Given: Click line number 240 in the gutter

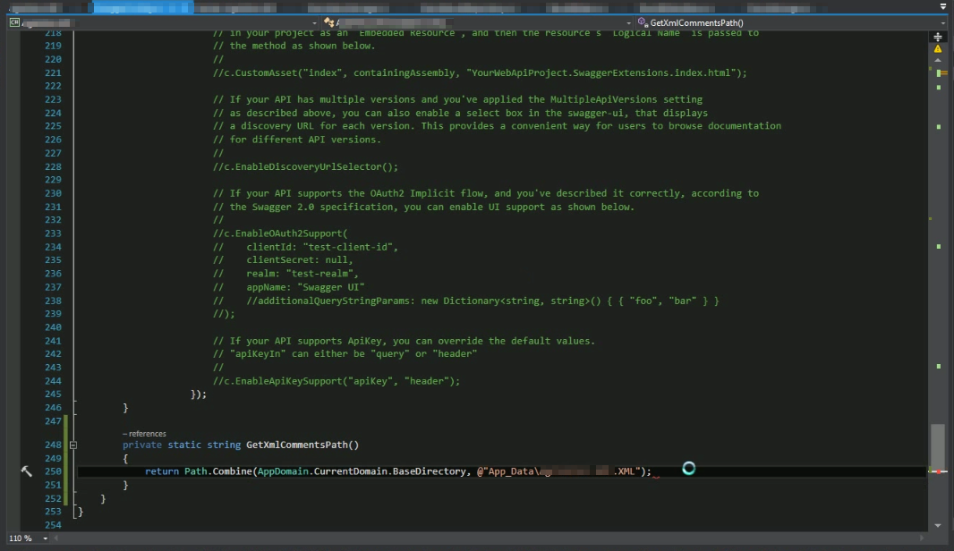Looking at the screenshot, I should pyautogui.click(x=53, y=327).
